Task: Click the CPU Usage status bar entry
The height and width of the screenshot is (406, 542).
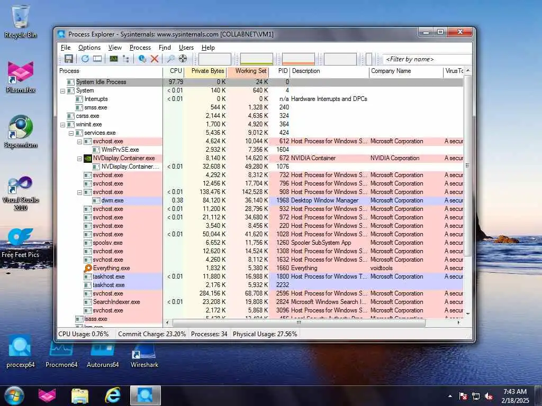Action: click(83, 334)
